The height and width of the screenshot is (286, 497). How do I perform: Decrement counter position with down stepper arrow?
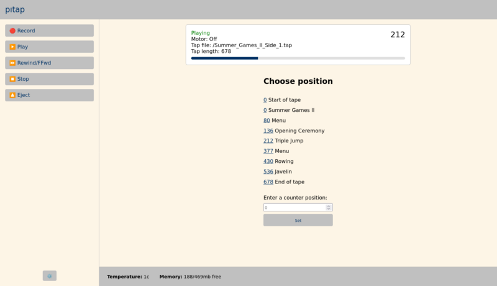[x=329, y=209]
